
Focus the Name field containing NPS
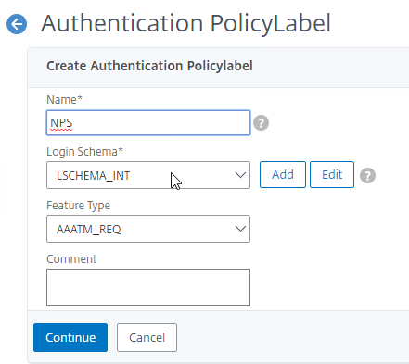click(x=148, y=122)
